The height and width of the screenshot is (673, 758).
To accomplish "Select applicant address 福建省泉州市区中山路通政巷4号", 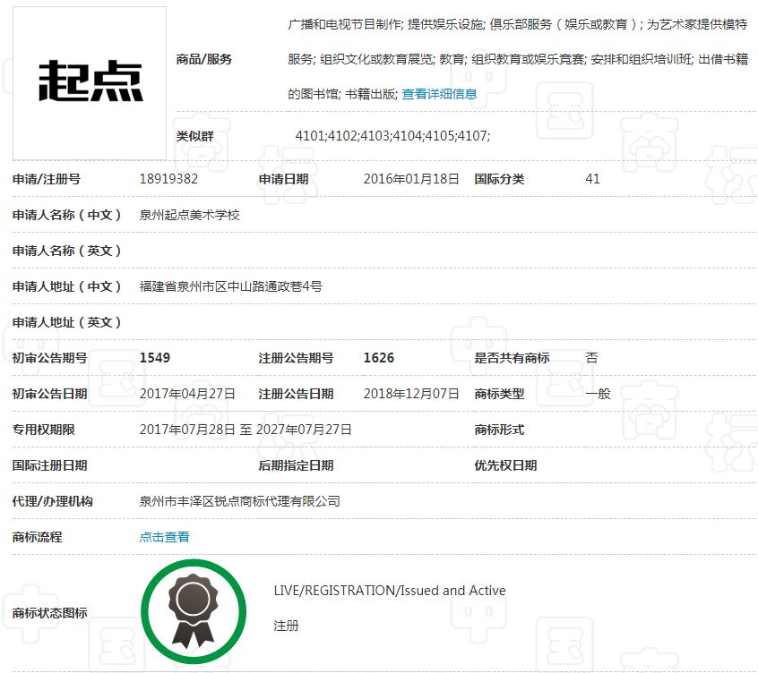I will point(230,286).
